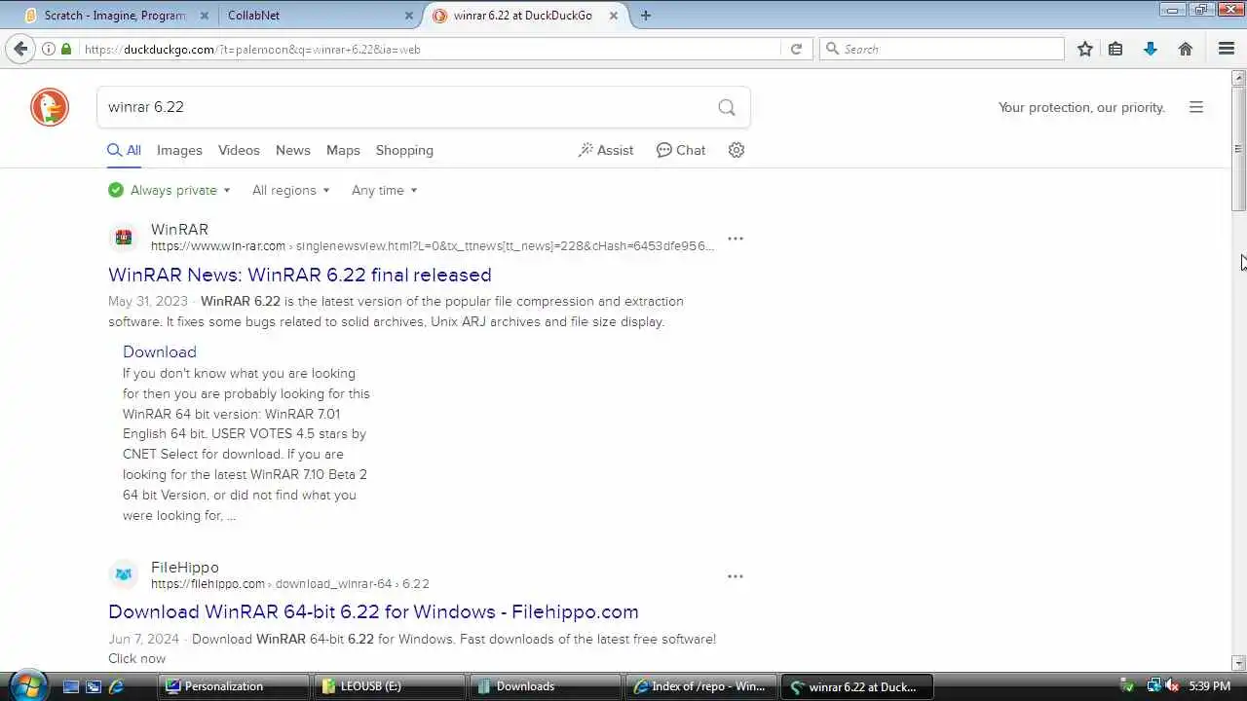Switch to Scratch tab
The width and height of the screenshot is (1247, 701).
pyautogui.click(x=115, y=16)
